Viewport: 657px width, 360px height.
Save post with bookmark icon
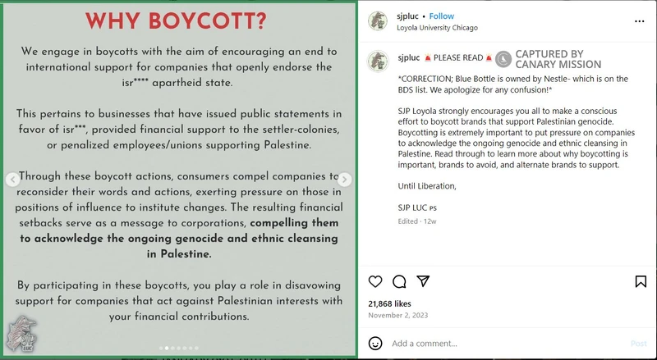pos(641,281)
